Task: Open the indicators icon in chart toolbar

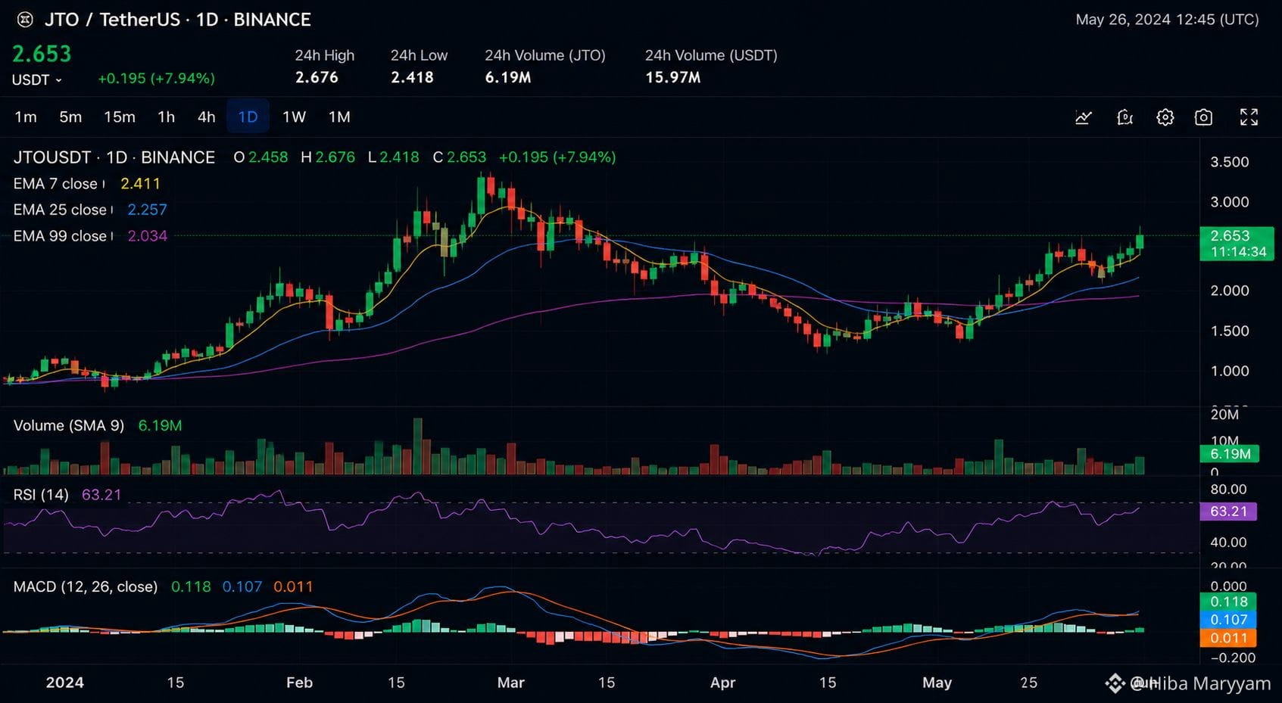Action: tap(1124, 117)
